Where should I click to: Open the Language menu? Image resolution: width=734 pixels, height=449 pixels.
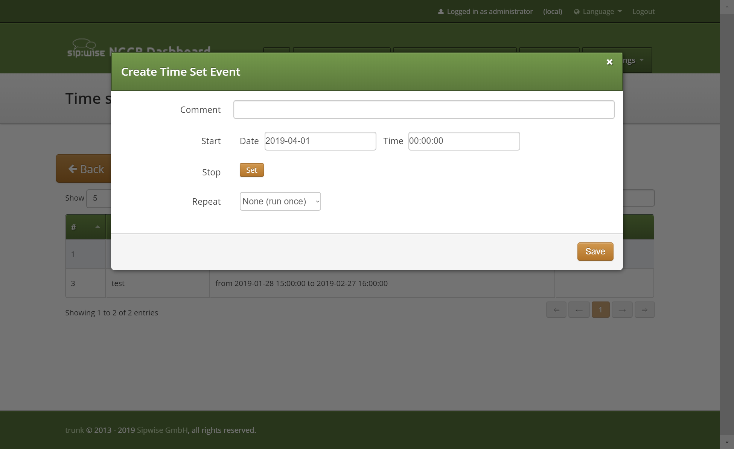[x=598, y=12]
